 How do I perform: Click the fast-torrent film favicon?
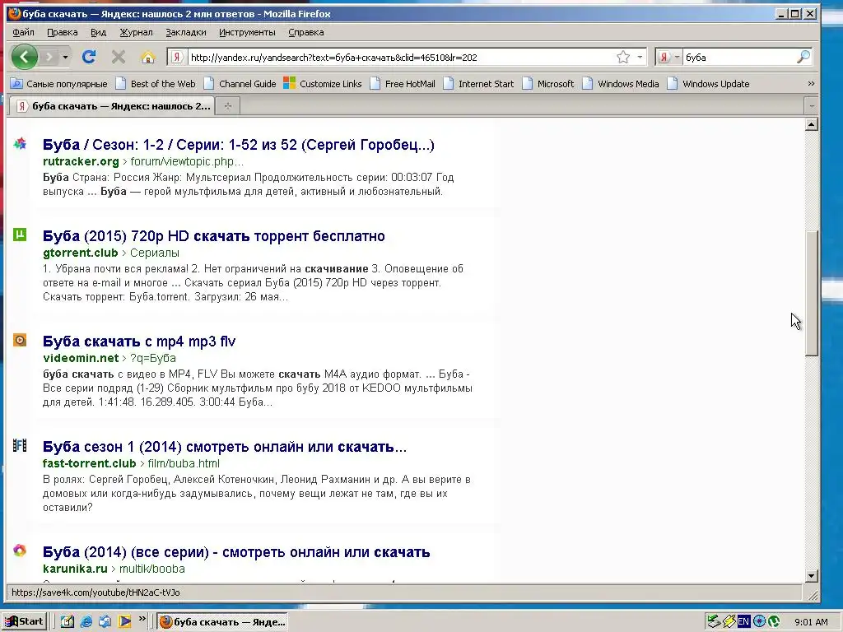point(20,445)
